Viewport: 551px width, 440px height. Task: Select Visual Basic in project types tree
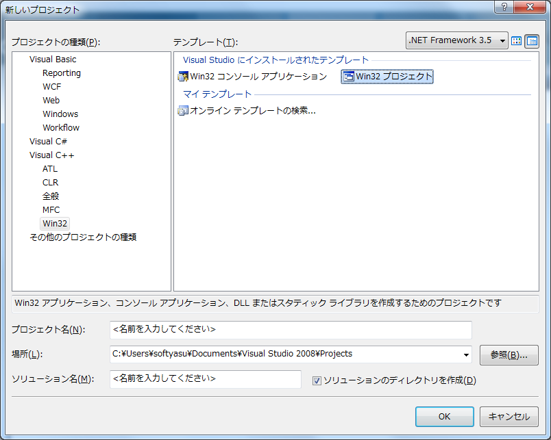pyautogui.click(x=53, y=60)
